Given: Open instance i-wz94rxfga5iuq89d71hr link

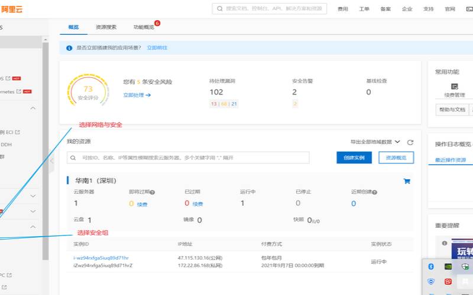Looking at the screenshot, I should point(101,258).
